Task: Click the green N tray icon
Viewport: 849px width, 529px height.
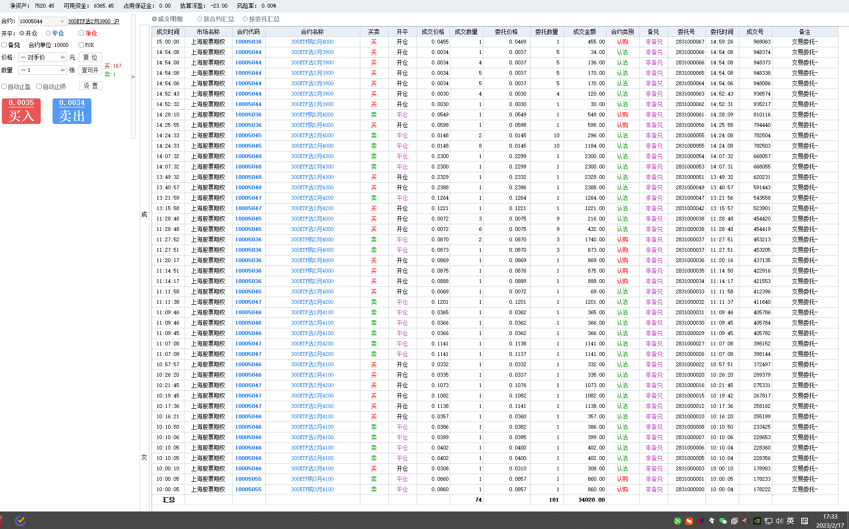Action: pos(678,521)
